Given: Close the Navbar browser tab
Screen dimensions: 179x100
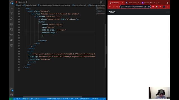Looking at the screenshot, I should (155, 3).
